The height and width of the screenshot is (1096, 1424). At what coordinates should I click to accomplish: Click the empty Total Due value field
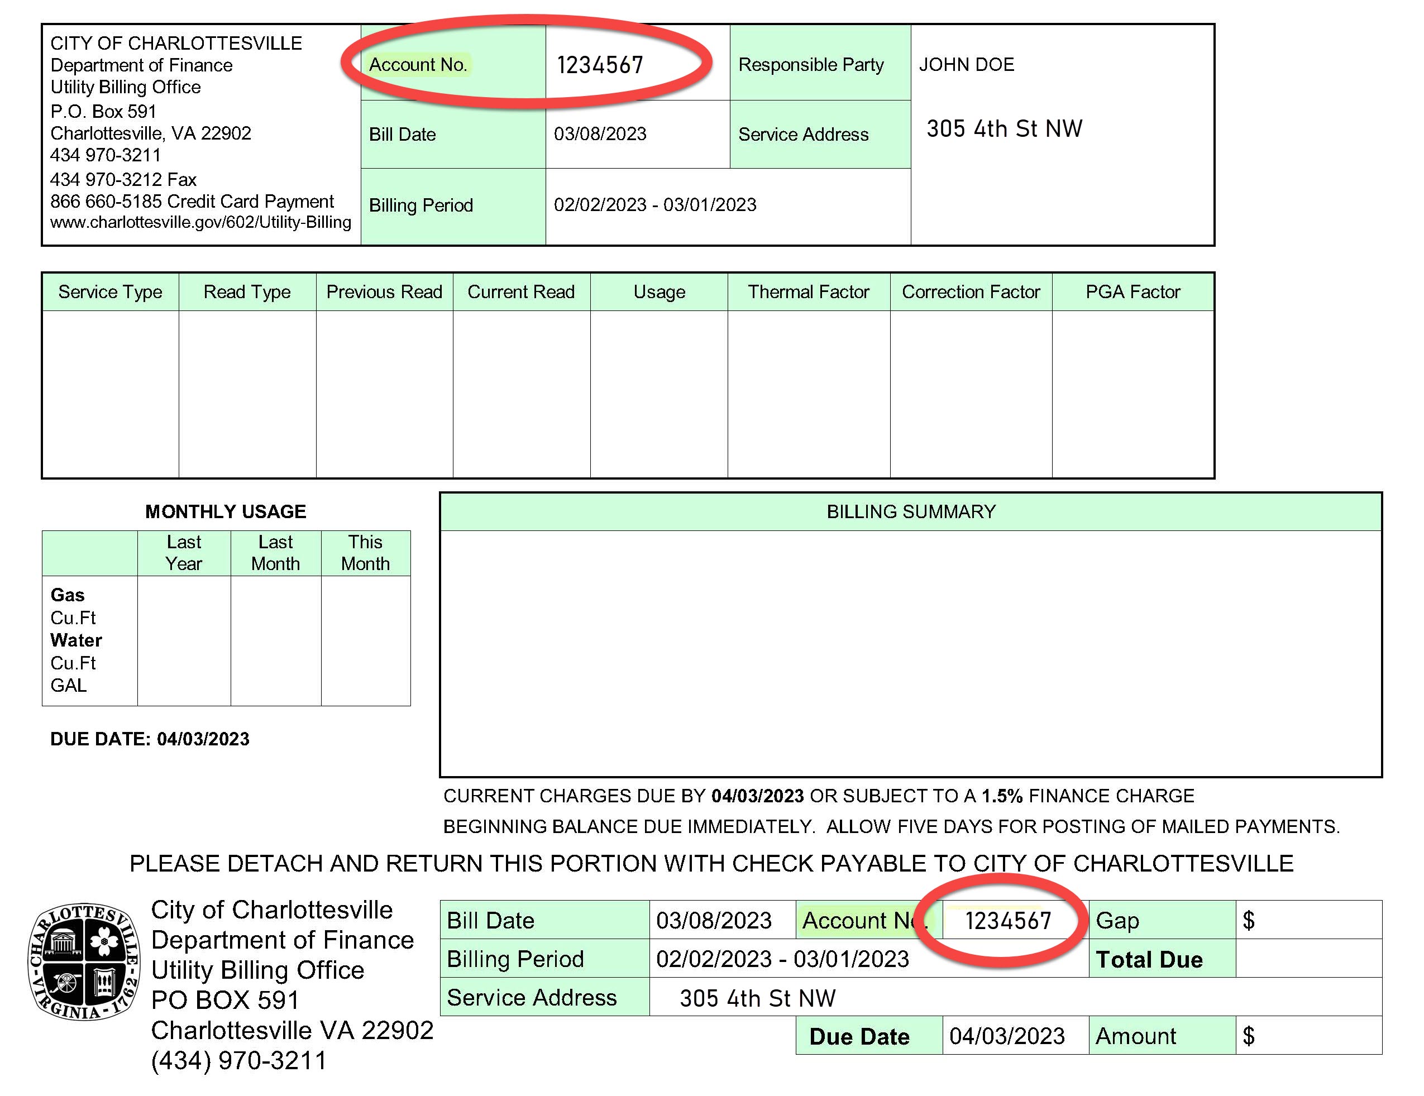pos(1308,959)
